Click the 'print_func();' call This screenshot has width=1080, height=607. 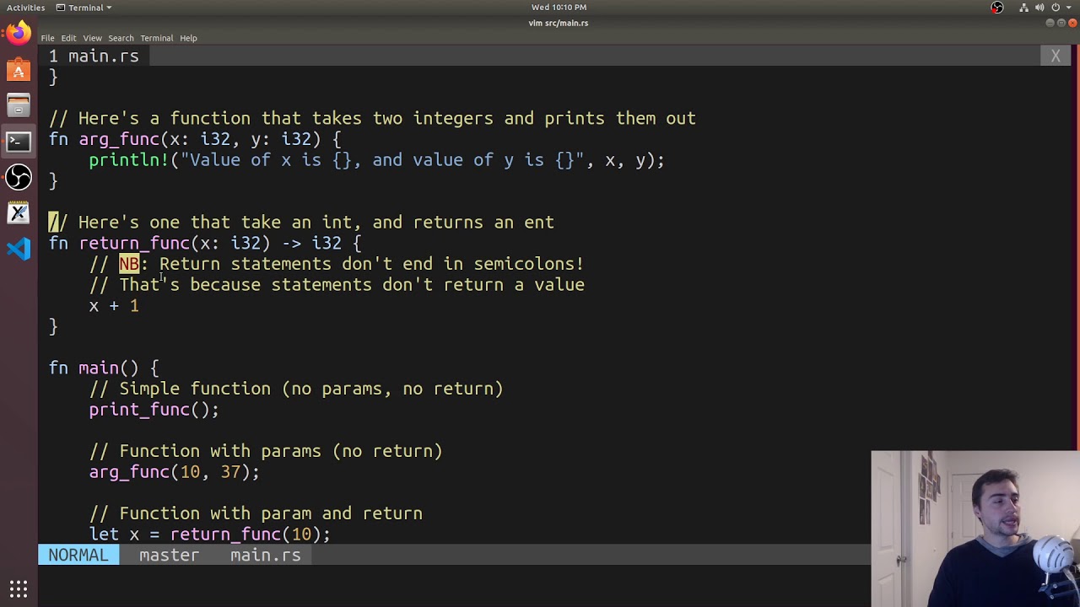(154, 409)
